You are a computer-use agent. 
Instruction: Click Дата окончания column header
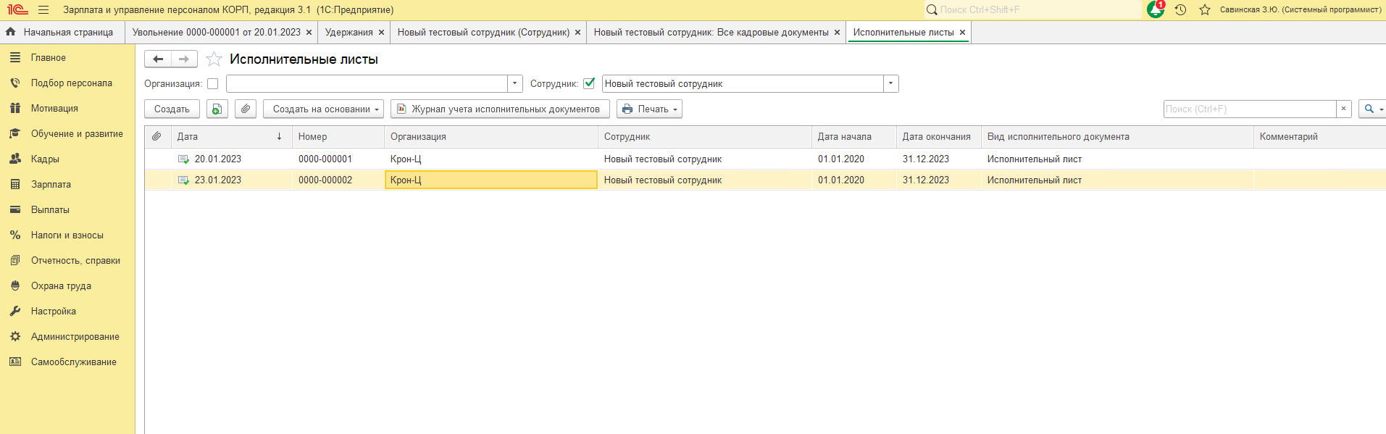point(938,136)
